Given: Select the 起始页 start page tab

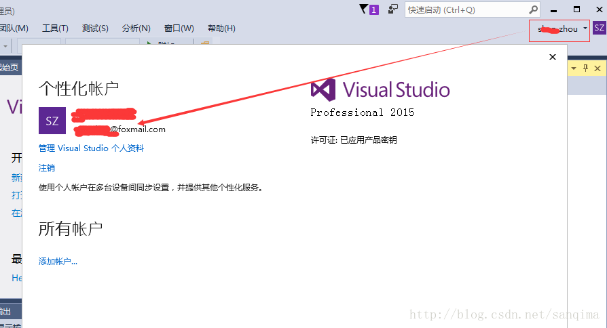Looking at the screenshot, I should pyautogui.click(x=10, y=67).
